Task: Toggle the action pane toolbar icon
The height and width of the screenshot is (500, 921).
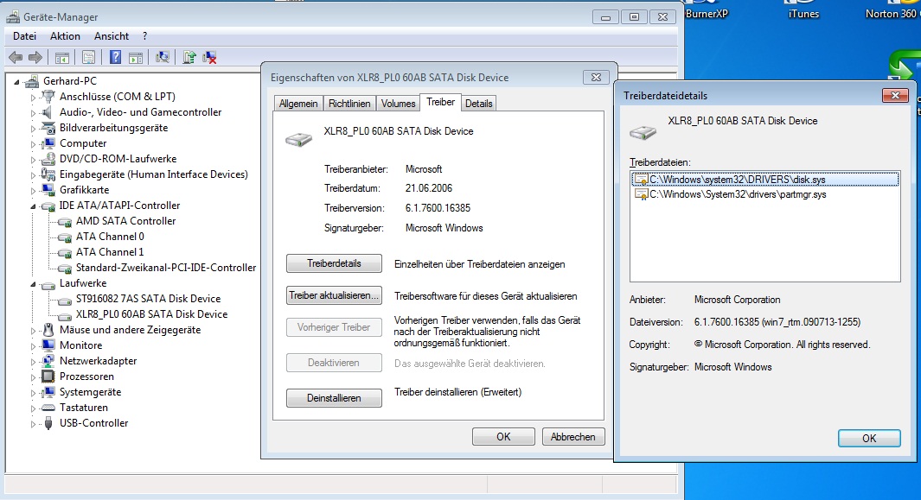Action: pos(136,58)
